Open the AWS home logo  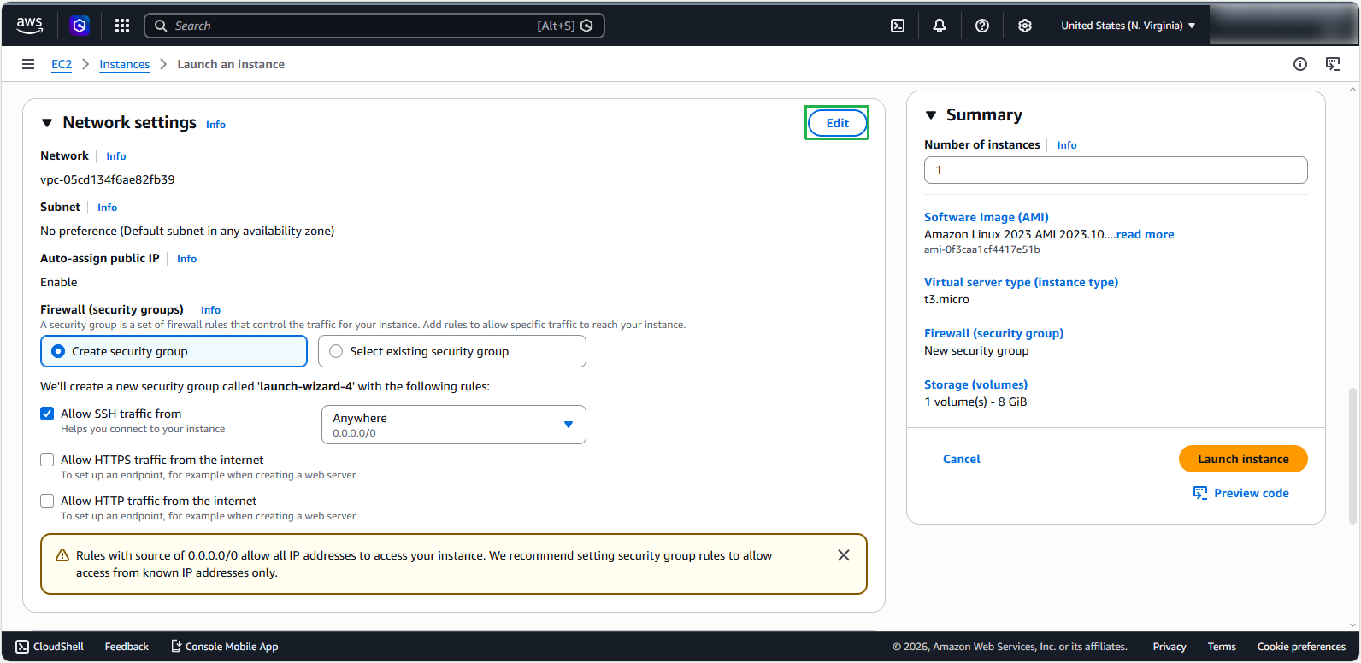pyautogui.click(x=29, y=26)
